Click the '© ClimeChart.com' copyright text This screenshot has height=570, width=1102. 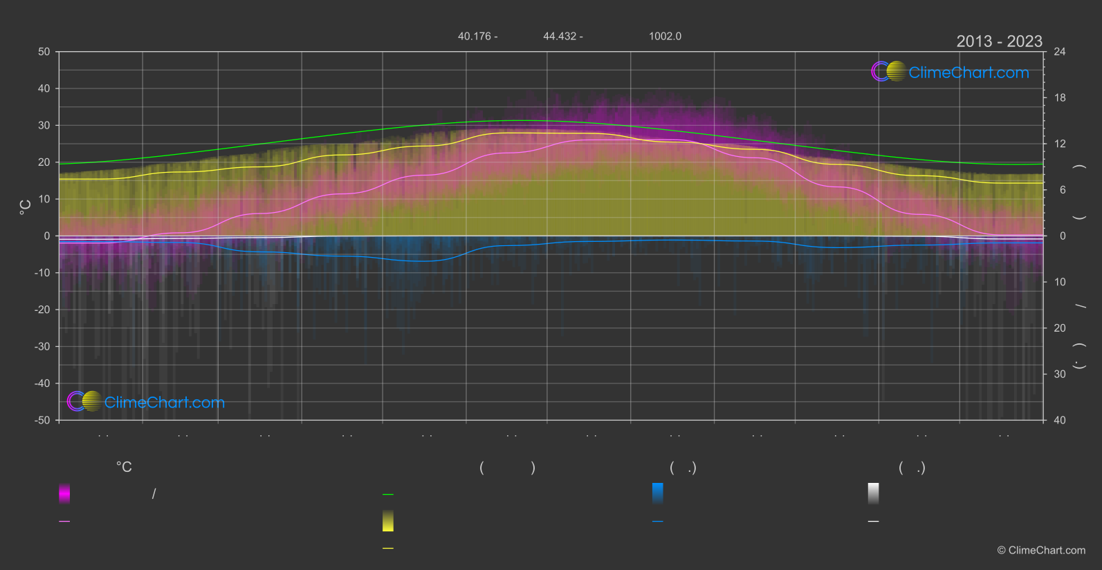click(1041, 551)
